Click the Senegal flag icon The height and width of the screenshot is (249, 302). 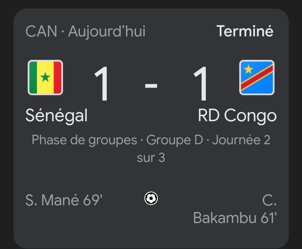45,78
